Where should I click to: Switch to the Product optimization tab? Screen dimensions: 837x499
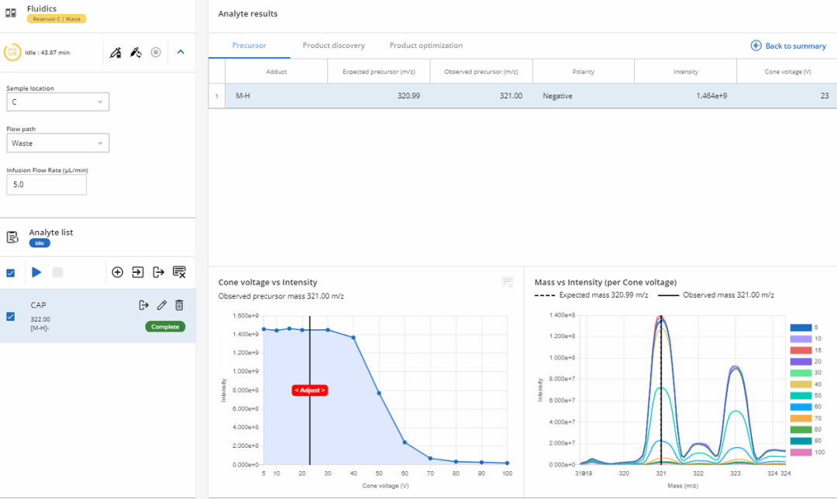pos(425,46)
